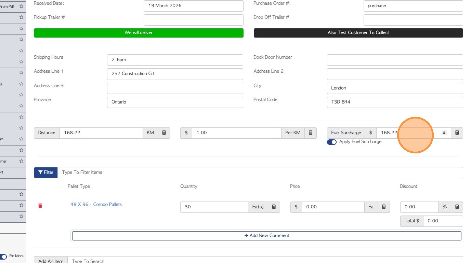Click the Received Date field
471x263 pixels.
click(193, 6)
